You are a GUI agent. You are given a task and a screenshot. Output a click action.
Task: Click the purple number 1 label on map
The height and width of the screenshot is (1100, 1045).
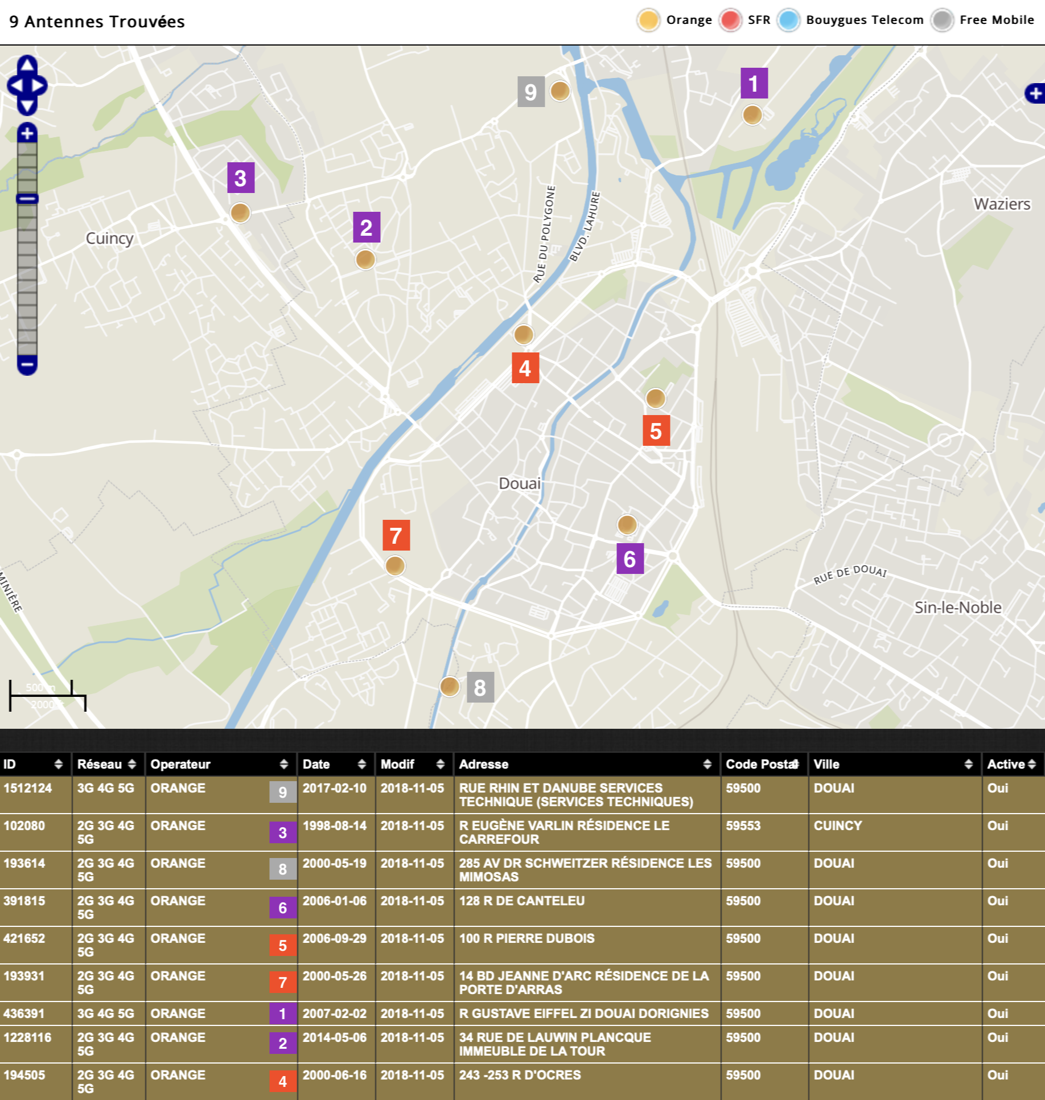click(754, 83)
